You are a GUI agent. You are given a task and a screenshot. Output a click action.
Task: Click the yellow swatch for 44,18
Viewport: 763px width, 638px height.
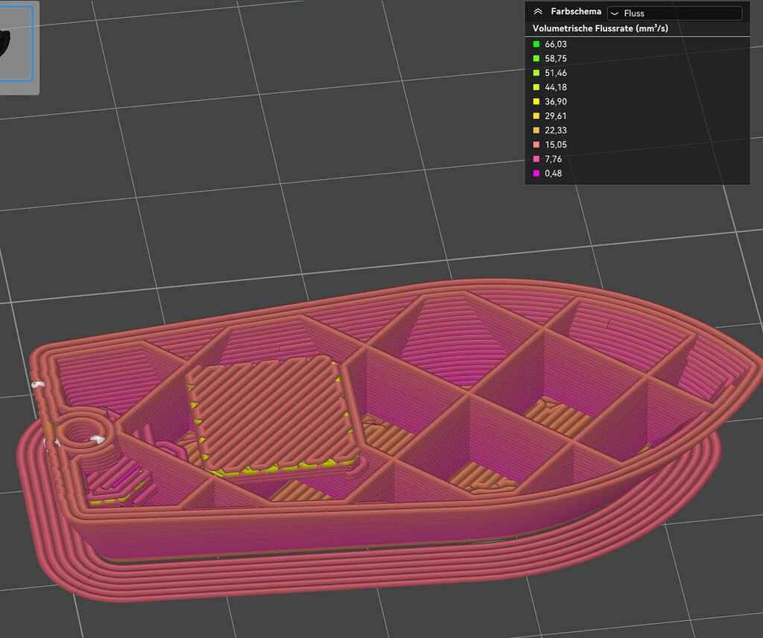(x=536, y=87)
